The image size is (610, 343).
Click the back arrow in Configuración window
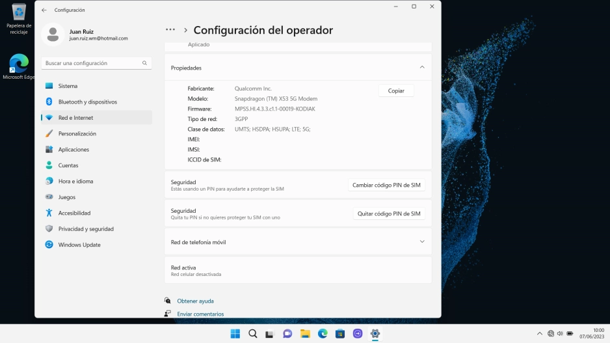44,10
